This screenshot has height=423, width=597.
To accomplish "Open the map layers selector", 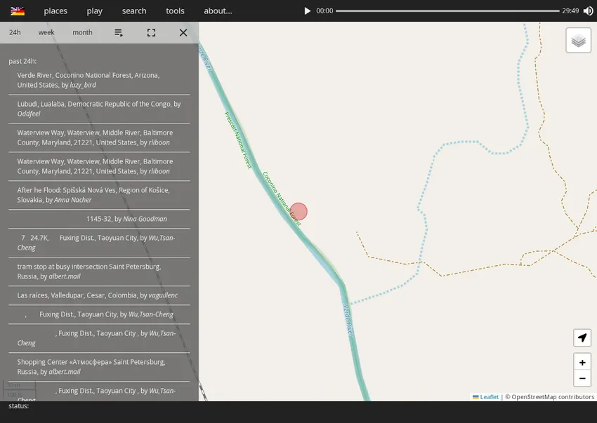I will point(578,40).
